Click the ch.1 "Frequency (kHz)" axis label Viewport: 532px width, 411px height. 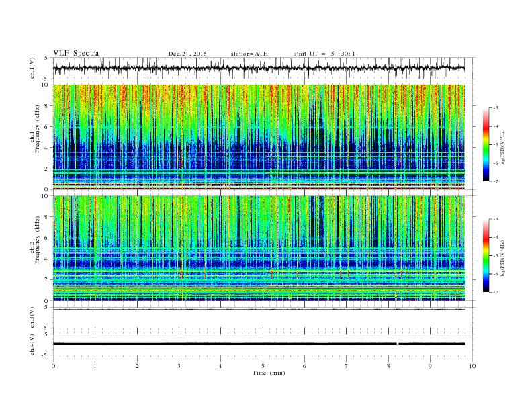pyautogui.click(x=37, y=129)
